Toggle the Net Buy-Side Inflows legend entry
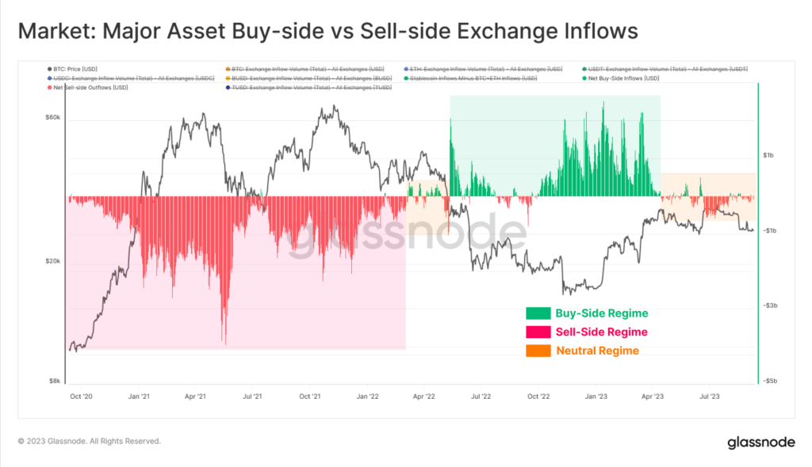 point(620,78)
